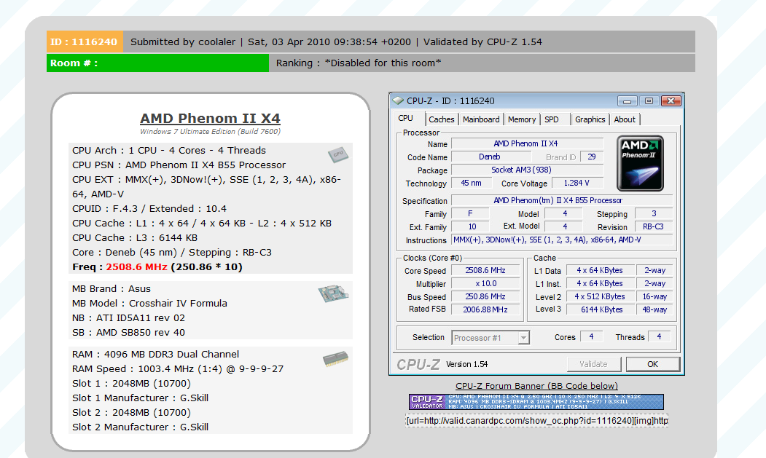
Task: Maximize the CPU-Z window
Action: 649,101
